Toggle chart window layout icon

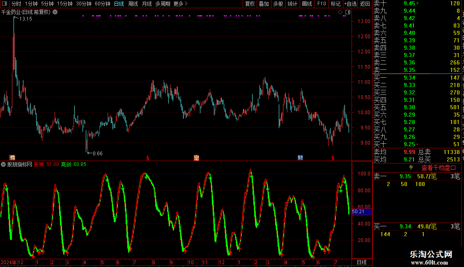pyautogui.click(x=348, y=12)
